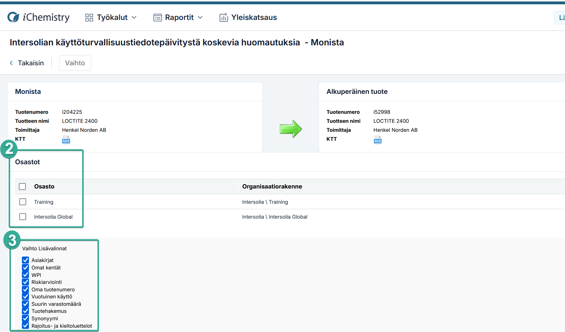Click the Alkuperäinen tuote panel heading
Image resolution: width=565 pixels, height=332 pixels.
(x=357, y=92)
